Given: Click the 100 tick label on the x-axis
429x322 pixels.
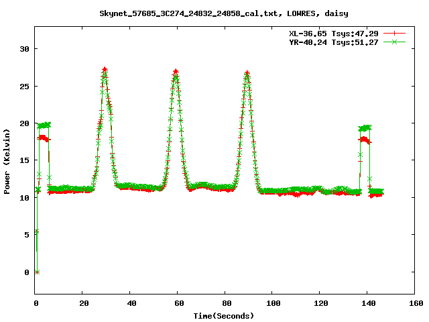Looking at the screenshot, I should (x=272, y=303).
